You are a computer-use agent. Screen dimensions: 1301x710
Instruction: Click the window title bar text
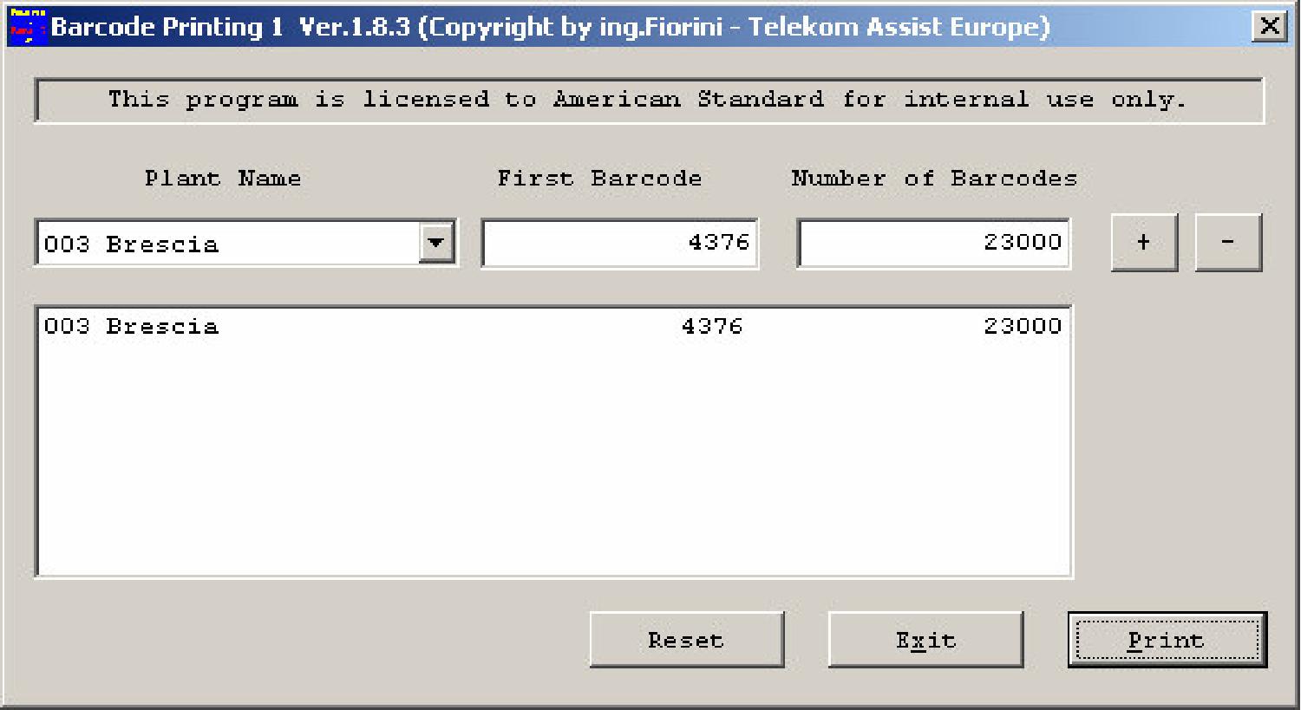[x=551, y=27]
